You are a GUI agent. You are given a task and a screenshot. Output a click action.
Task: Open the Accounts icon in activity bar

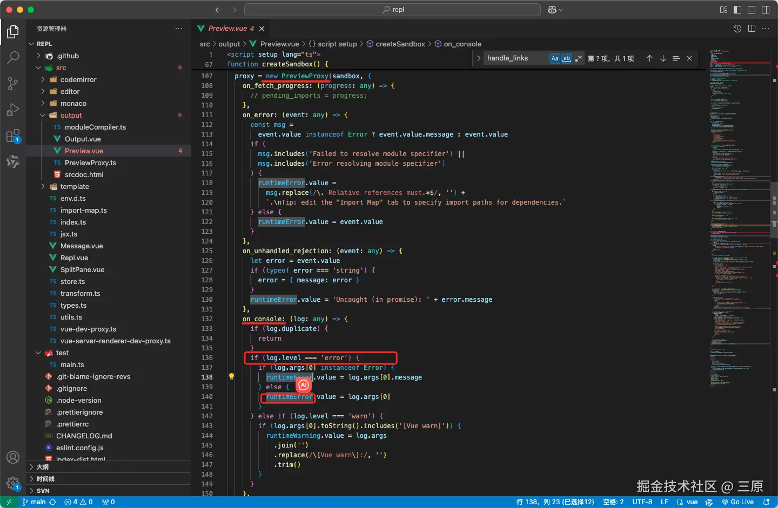[x=13, y=457]
